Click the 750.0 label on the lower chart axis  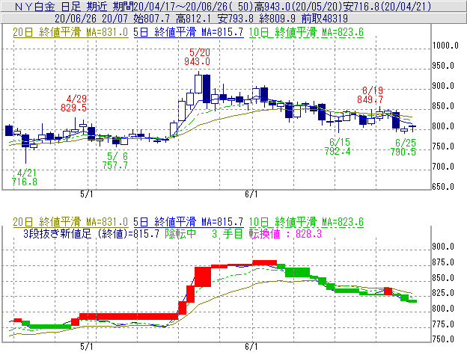443,339
